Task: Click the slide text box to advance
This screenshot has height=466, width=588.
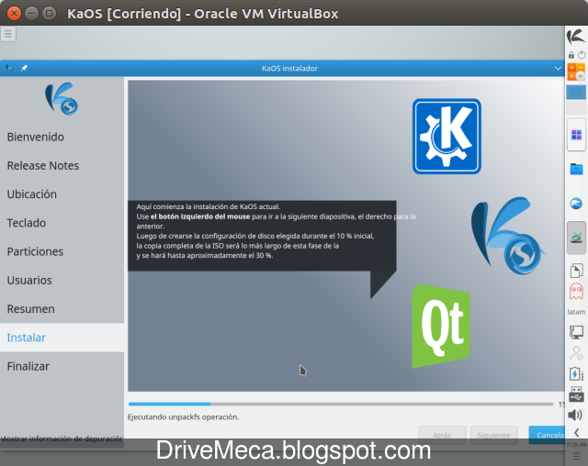Action: (x=262, y=236)
